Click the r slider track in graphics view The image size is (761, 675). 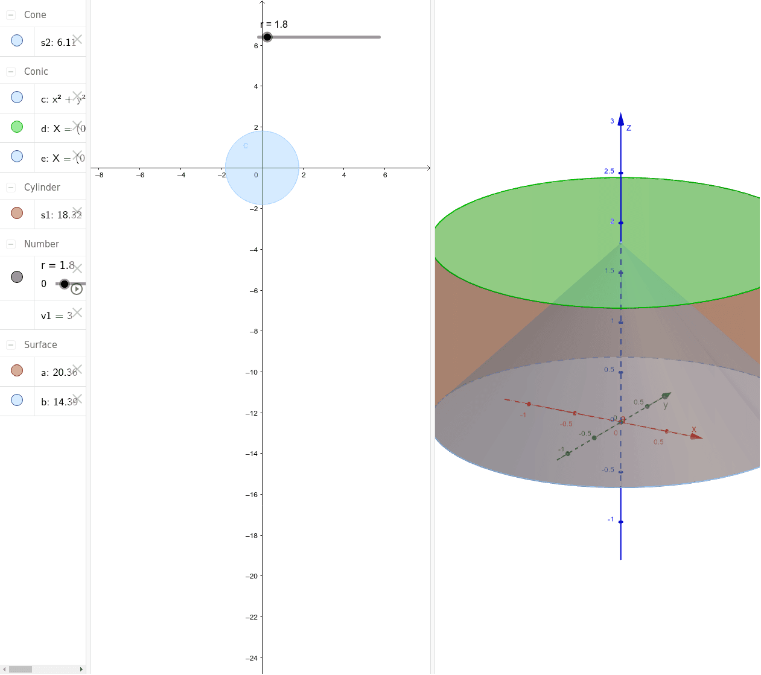pyautogui.click(x=320, y=37)
